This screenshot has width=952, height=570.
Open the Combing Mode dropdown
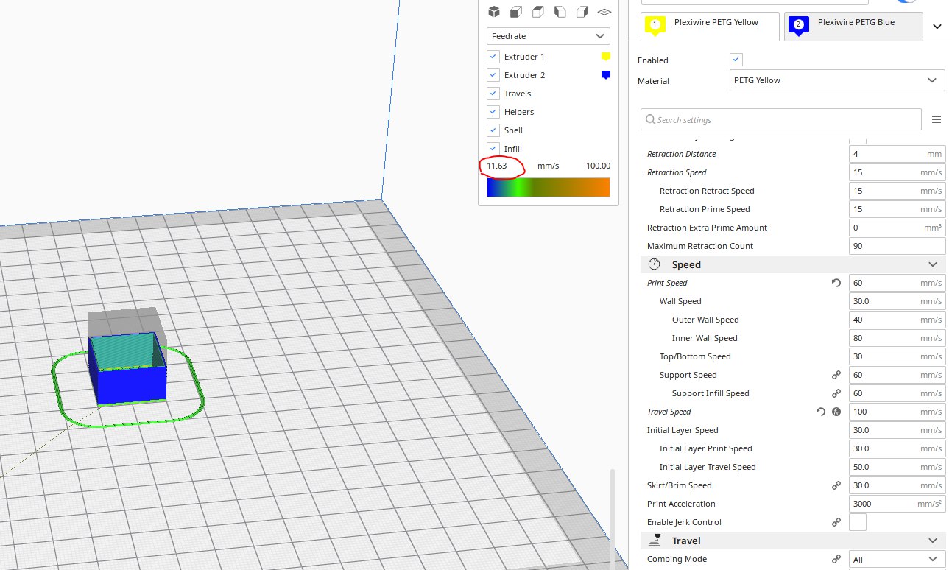[898, 559]
